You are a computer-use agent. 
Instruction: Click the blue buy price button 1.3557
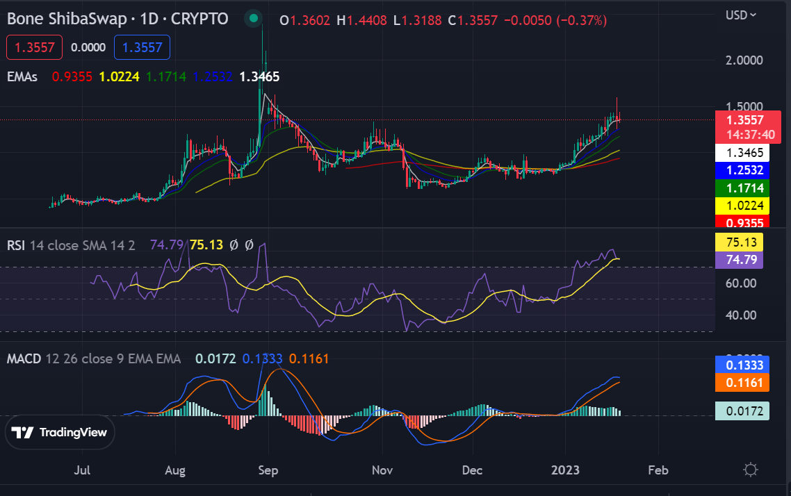tap(142, 47)
